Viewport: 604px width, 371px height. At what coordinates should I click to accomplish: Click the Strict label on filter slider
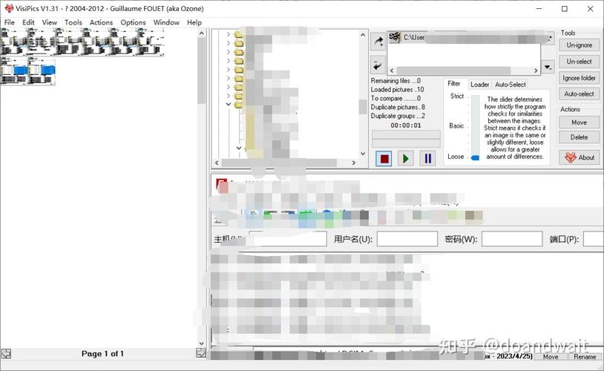(457, 96)
